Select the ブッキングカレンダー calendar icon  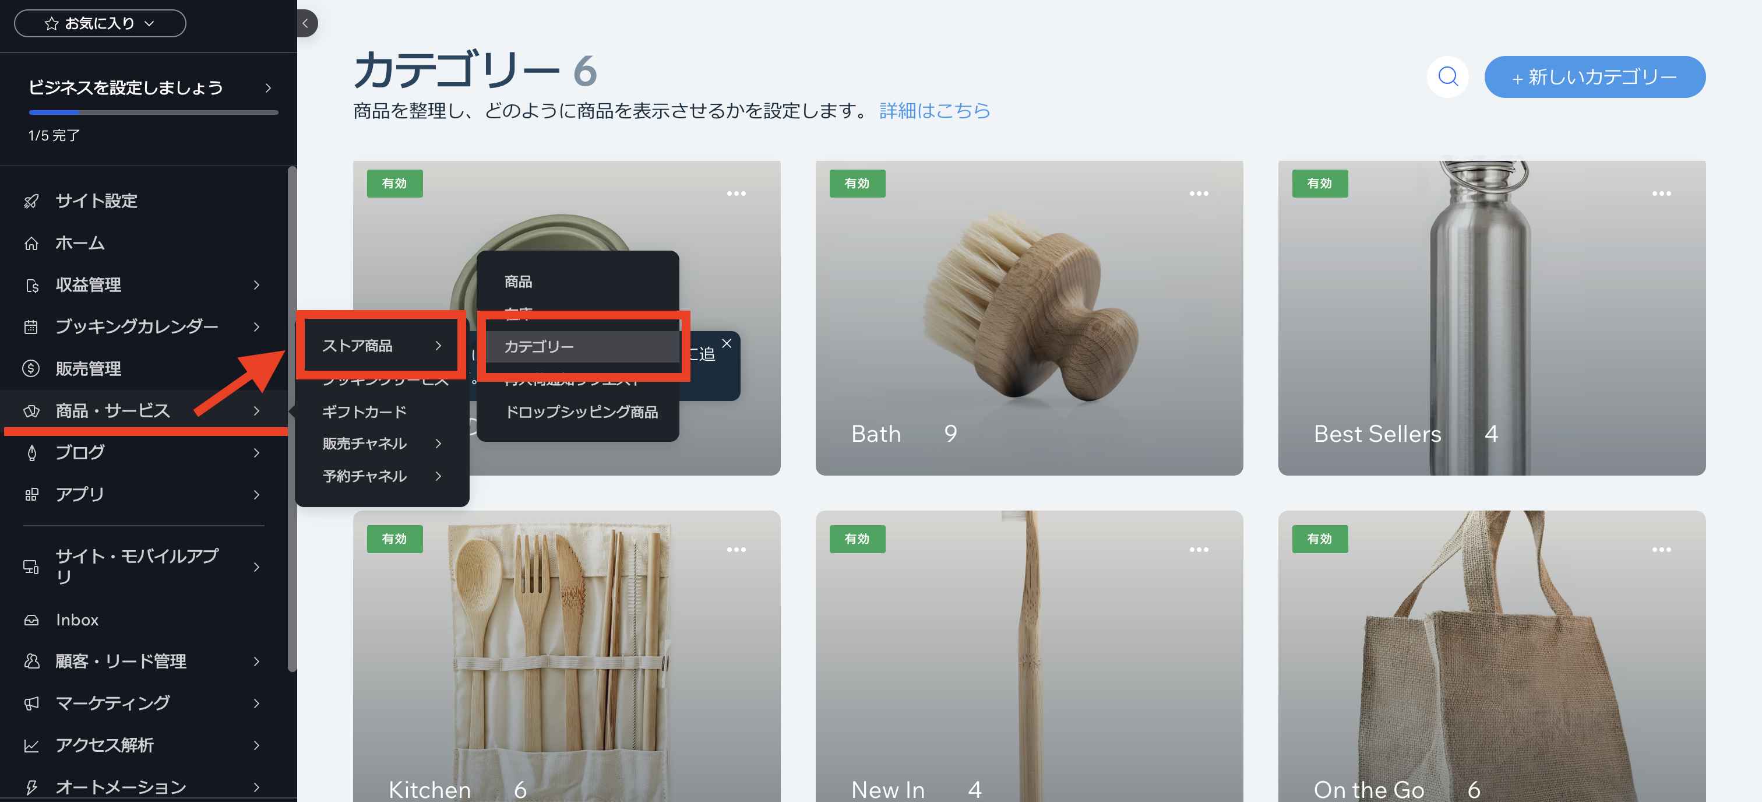[x=31, y=326]
